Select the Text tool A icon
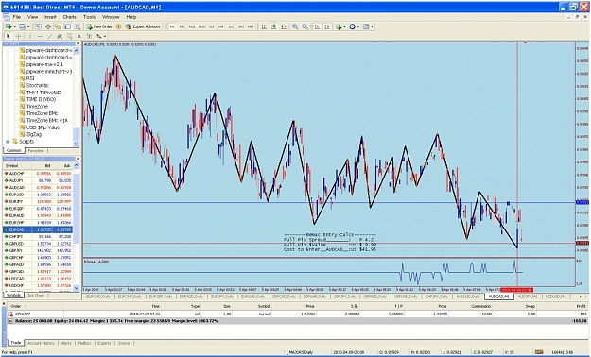The width and height of the screenshot is (591, 357). [79, 37]
